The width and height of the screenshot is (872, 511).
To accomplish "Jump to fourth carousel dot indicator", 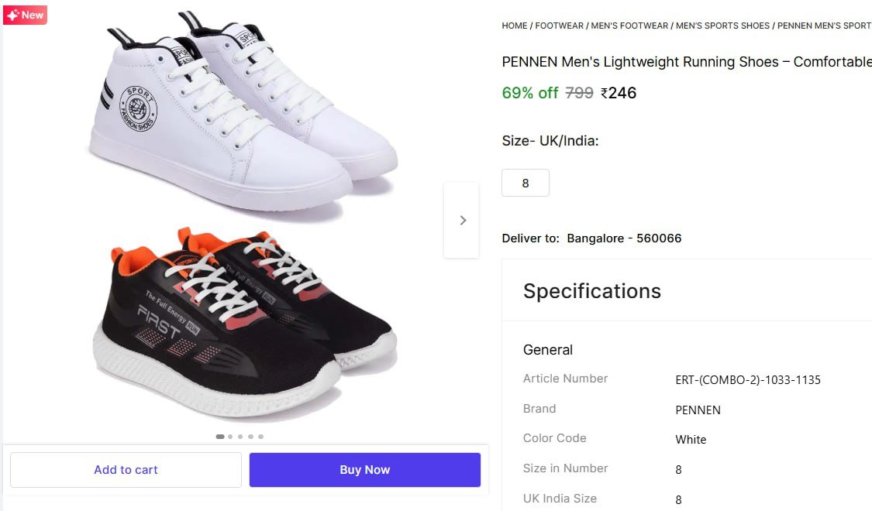I will tap(250, 437).
